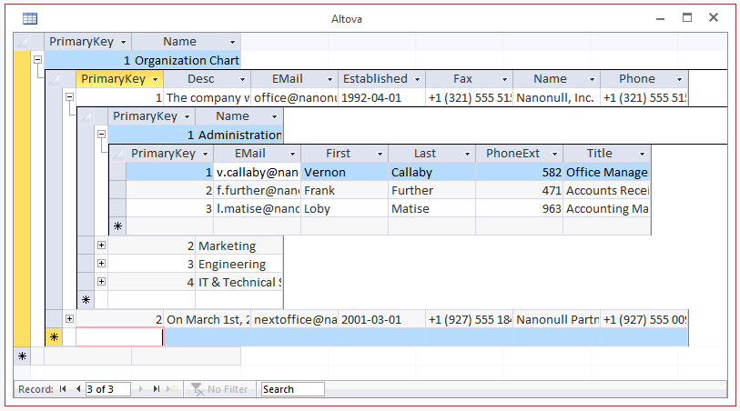Collapse the Administration employee list
The height and width of the screenshot is (411, 740).
point(101,135)
